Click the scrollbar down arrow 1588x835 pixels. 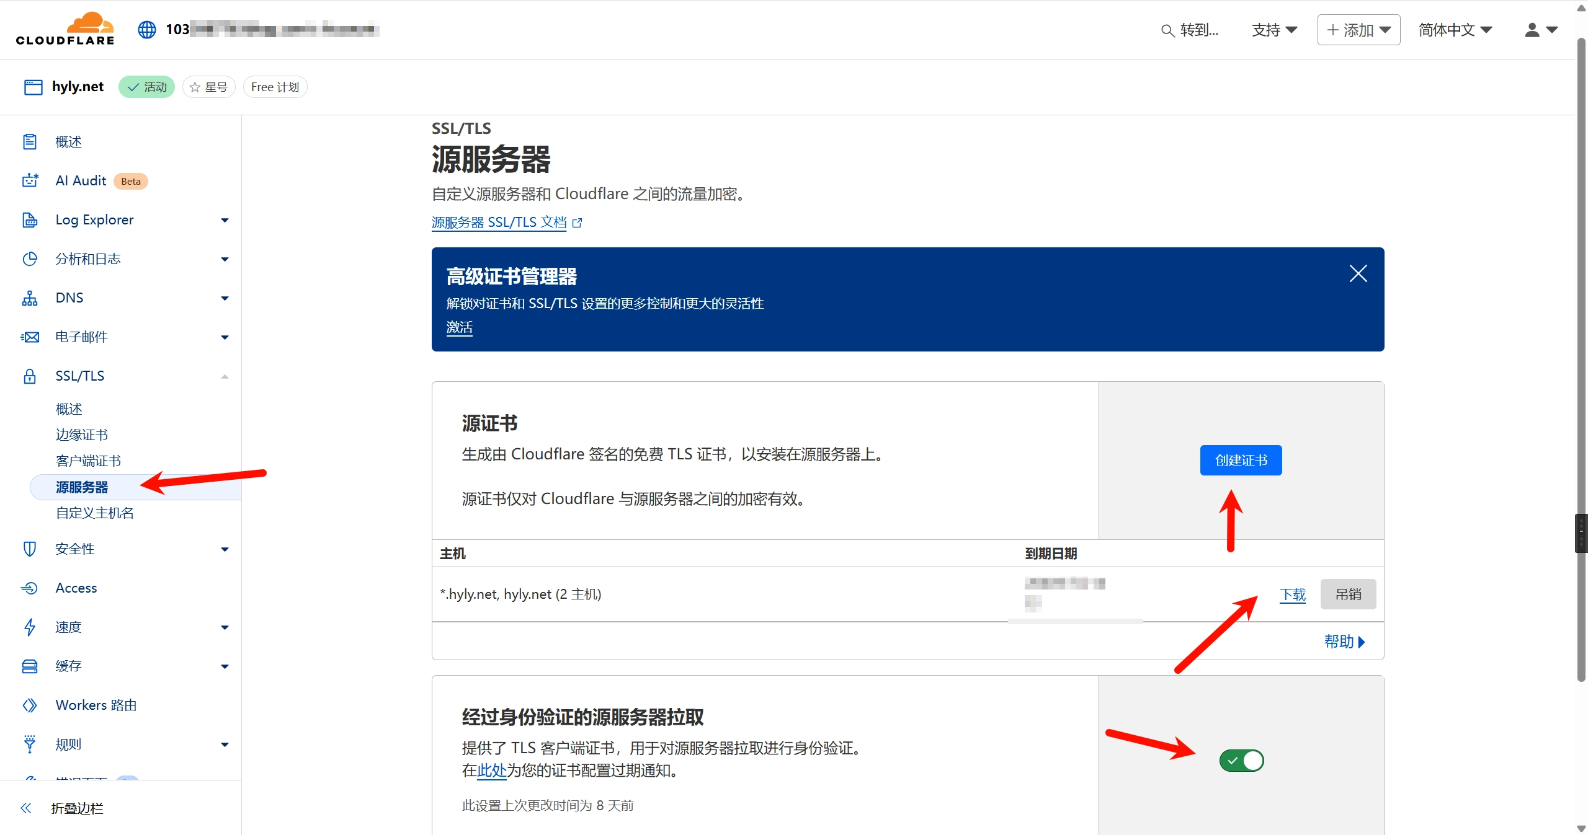[x=1581, y=828]
